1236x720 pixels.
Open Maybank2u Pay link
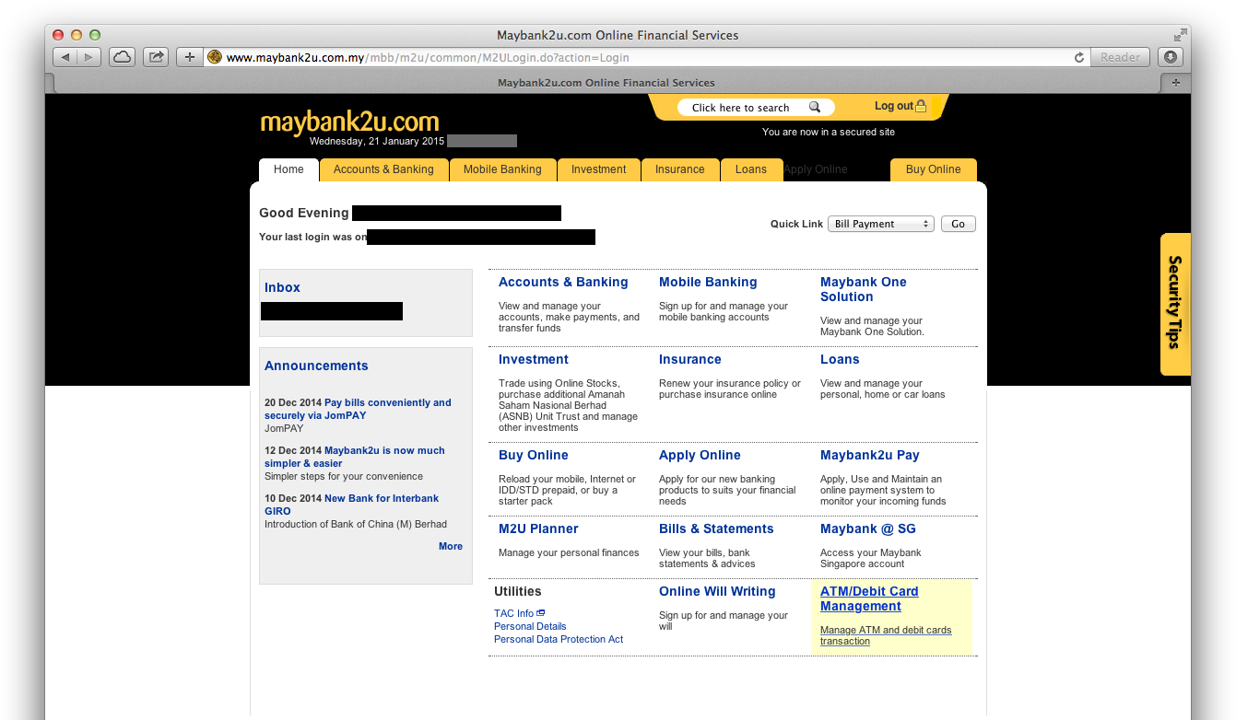point(870,455)
